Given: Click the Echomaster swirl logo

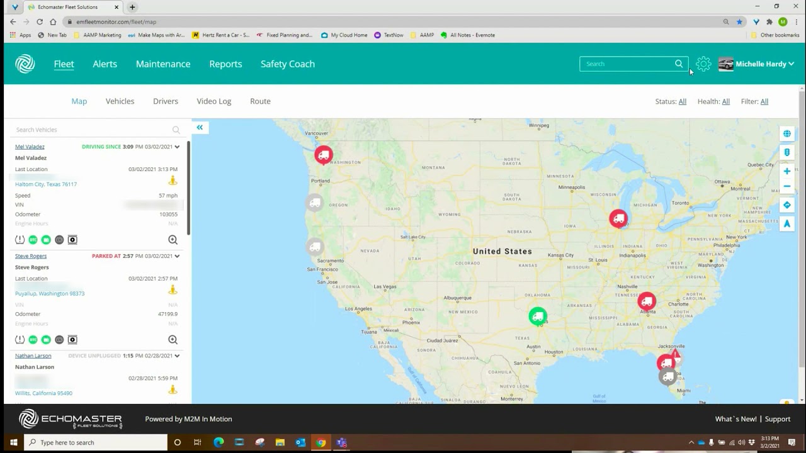Looking at the screenshot, I should 25,64.
